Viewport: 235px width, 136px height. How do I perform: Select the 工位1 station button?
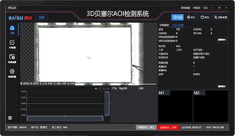42,17
